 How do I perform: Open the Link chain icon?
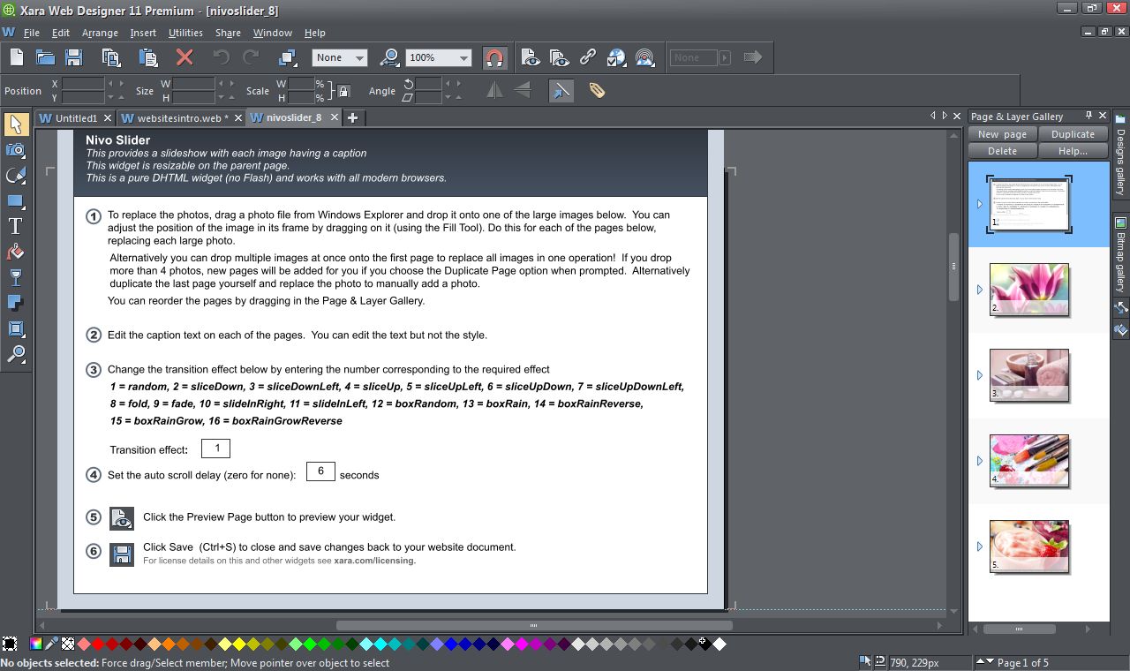tap(588, 58)
